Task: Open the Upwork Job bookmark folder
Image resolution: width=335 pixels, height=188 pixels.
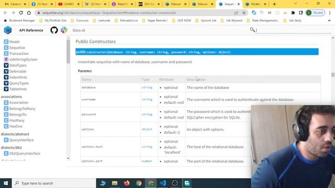Action: tap(206, 20)
